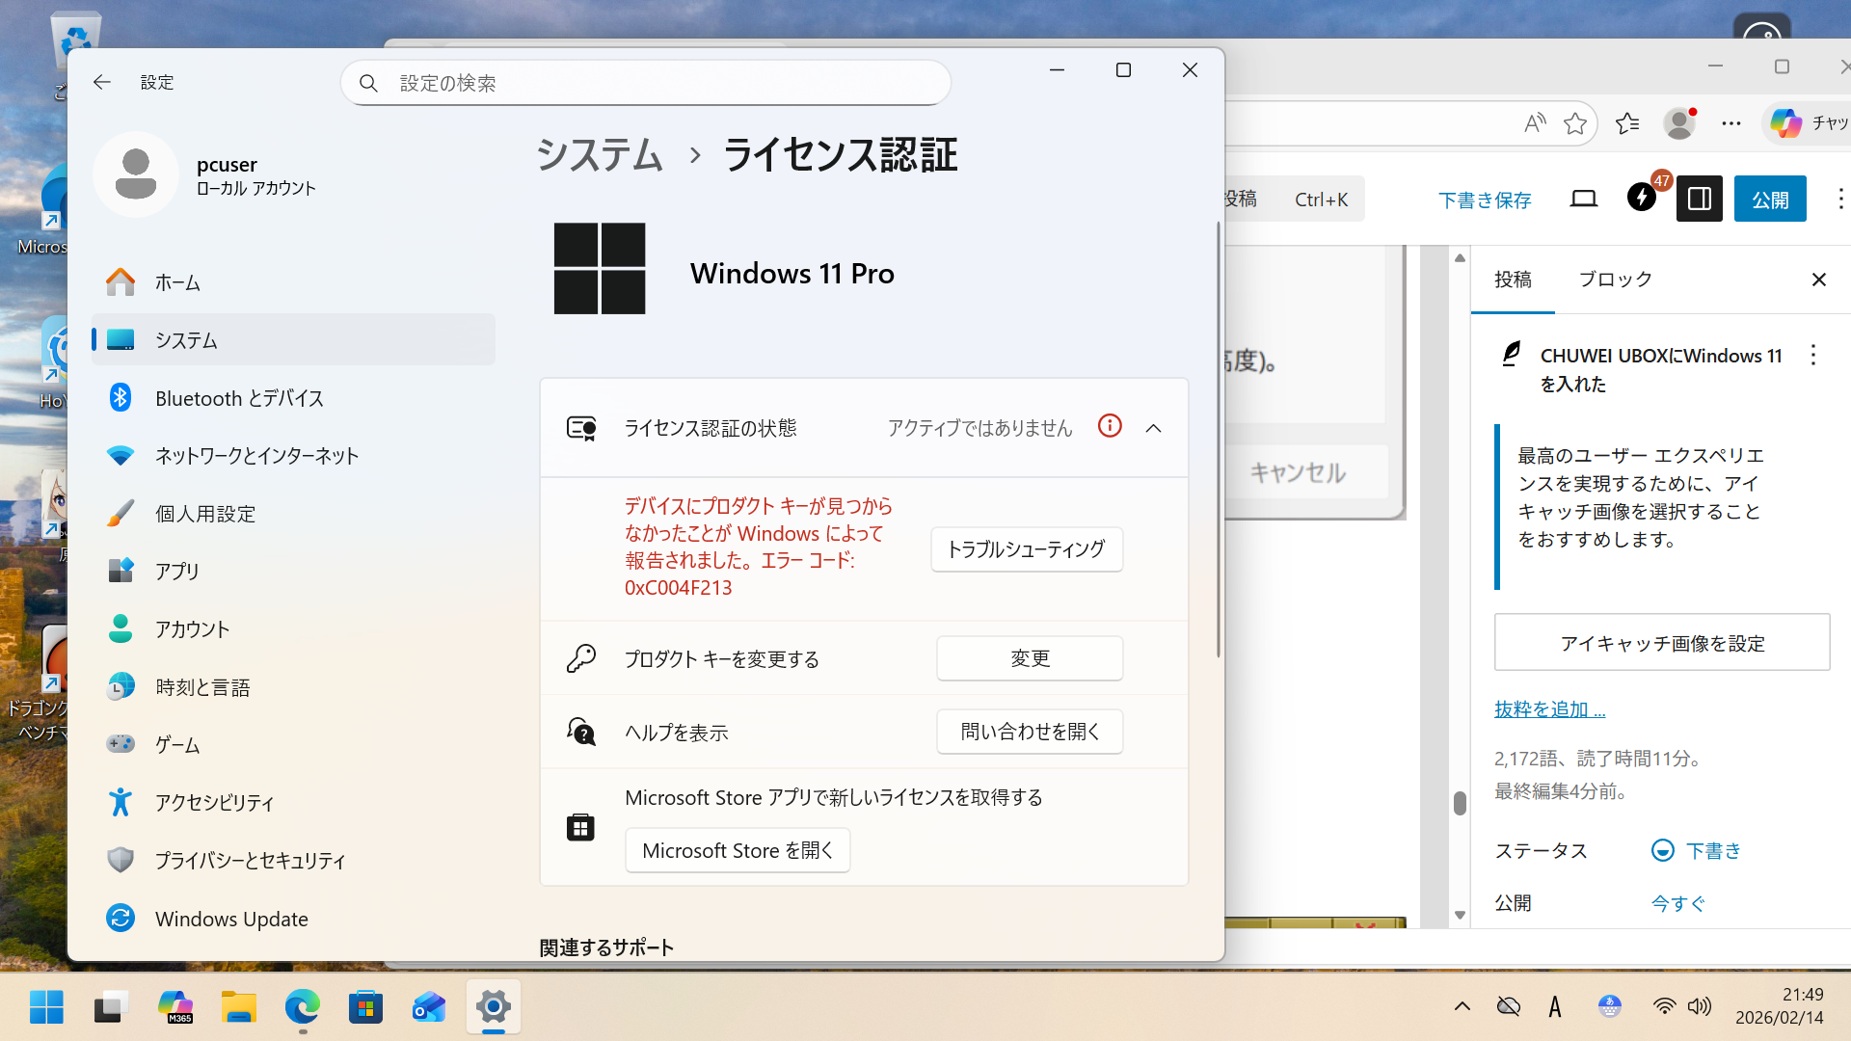This screenshot has height=1041, width=1851.
Task: Click the Edge favorites star icon
Action: tap(1575, 123)
